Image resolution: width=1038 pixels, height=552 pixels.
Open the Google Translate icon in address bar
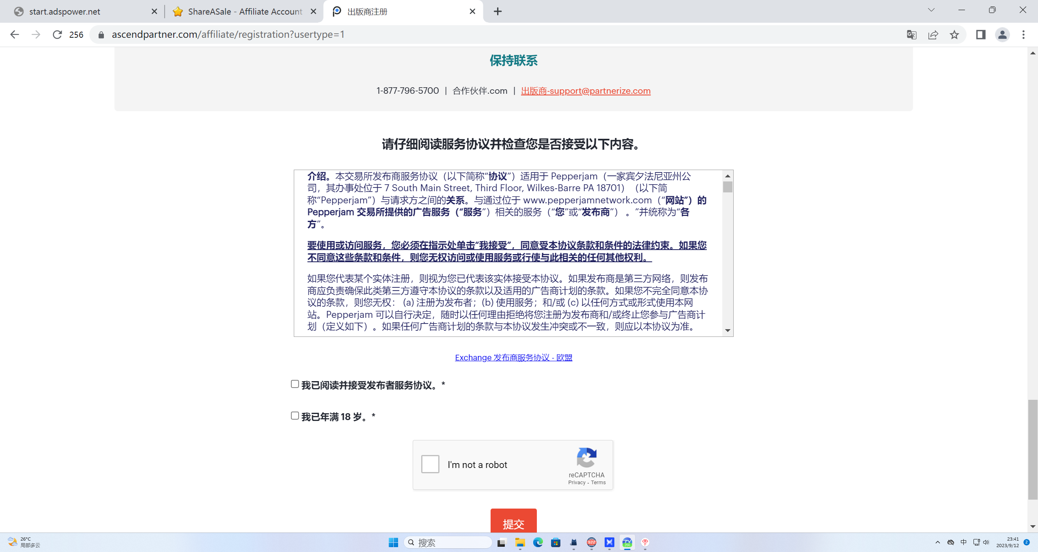click(x=911, y=34)
